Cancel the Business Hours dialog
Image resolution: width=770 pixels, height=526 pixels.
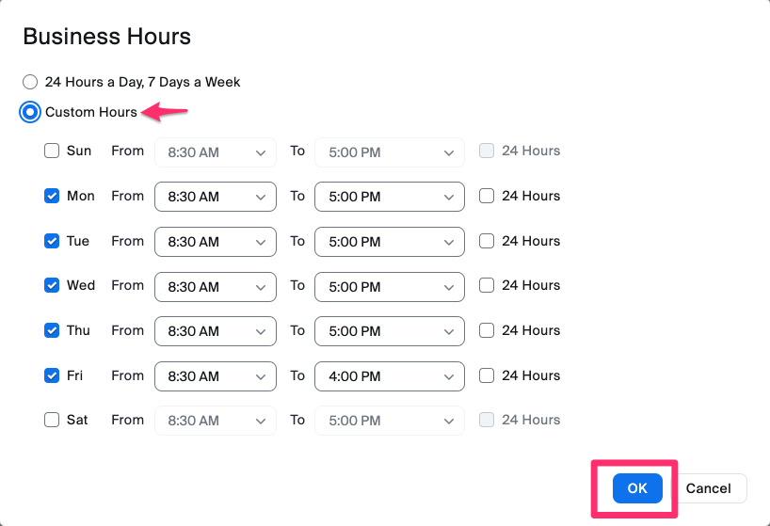click(x=708, y=488)
